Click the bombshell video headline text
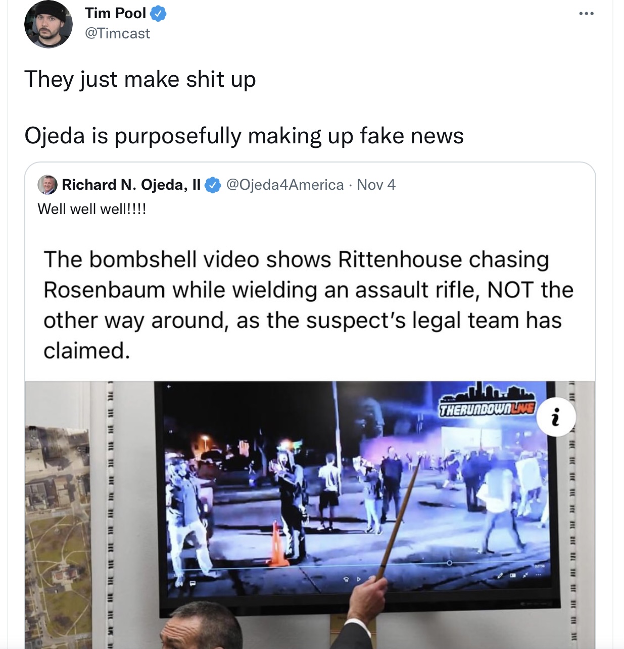The width and height of the screenshot is (624, 649). pos(309,305)
